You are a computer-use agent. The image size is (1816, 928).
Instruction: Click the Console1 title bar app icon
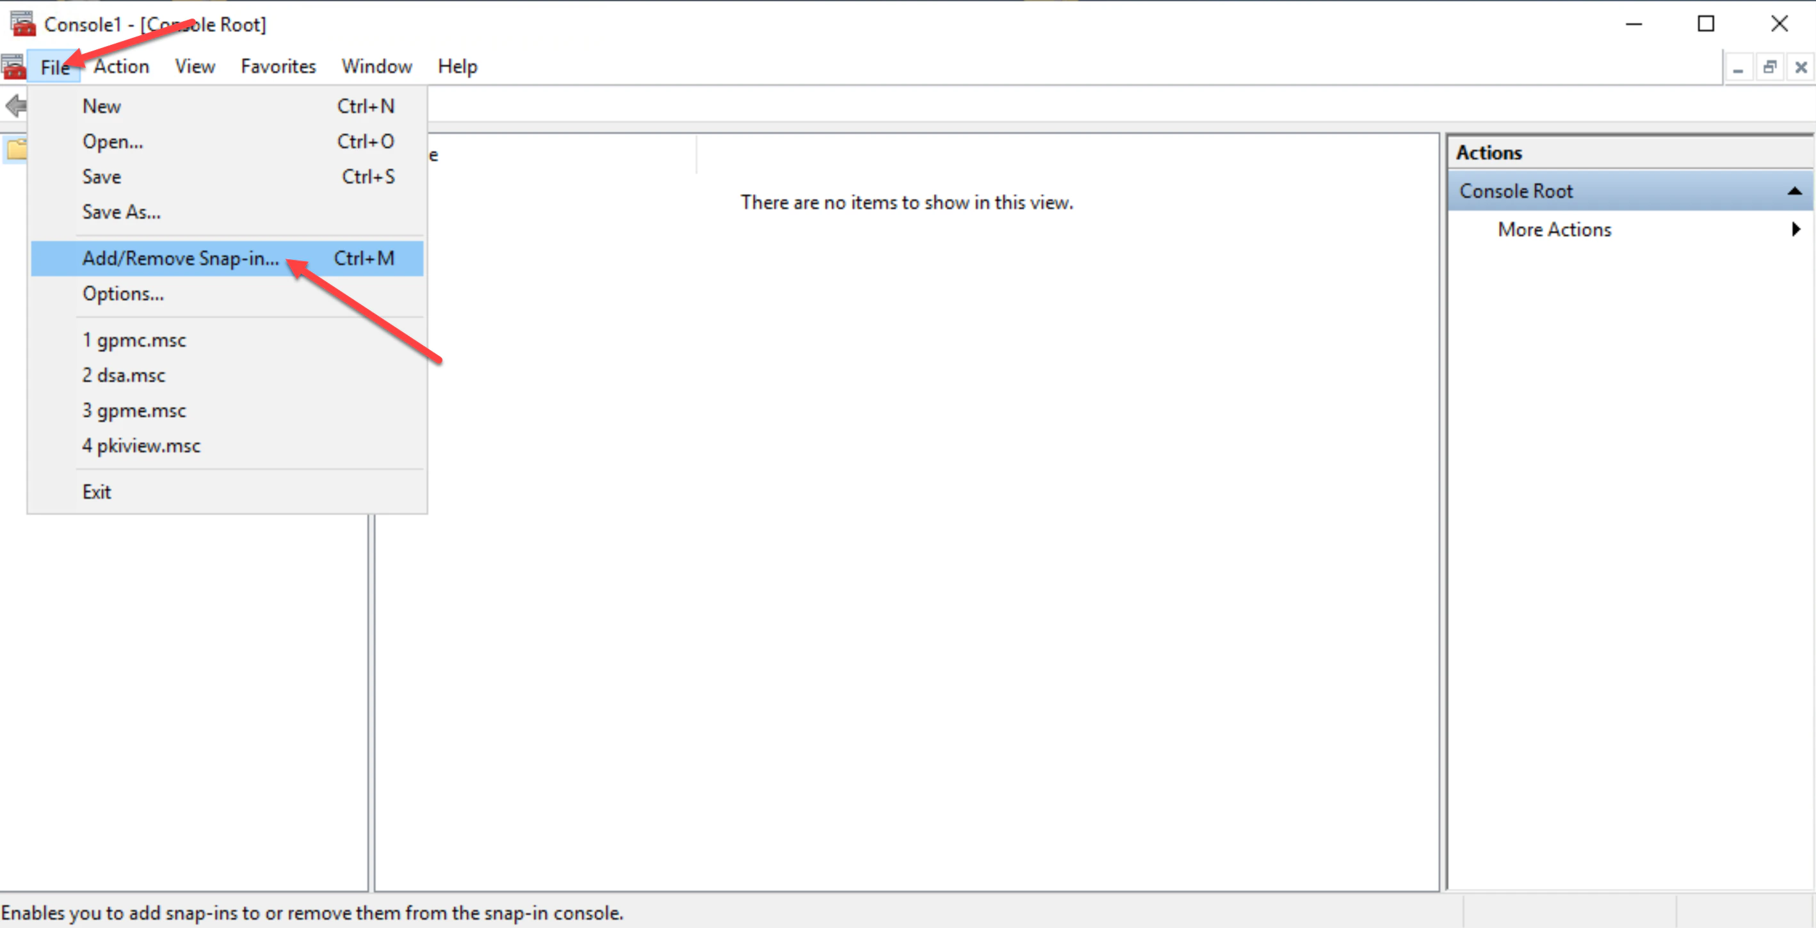[x=22, y=24]
